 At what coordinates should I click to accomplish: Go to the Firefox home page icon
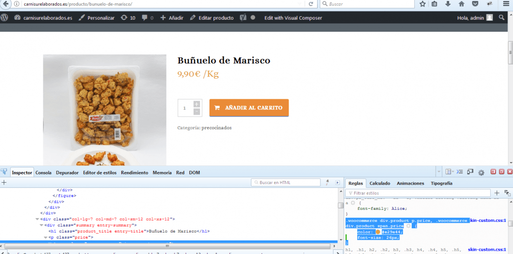click(x=461, y=4)
